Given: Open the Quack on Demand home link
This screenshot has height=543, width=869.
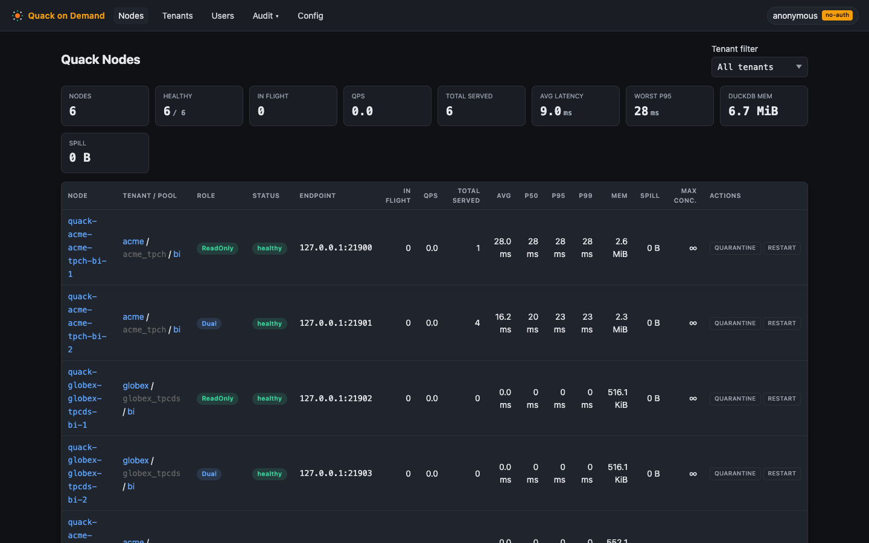Looking at the screenshot, I should 59,16.
